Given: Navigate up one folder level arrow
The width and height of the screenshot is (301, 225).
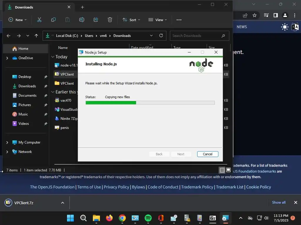Looking at the screenshot, I should click(36, 36).
